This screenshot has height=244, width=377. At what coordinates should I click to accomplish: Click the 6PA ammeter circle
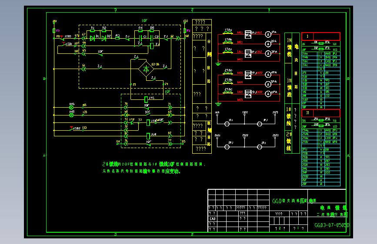pyautogui.click(x=268, y=94)
